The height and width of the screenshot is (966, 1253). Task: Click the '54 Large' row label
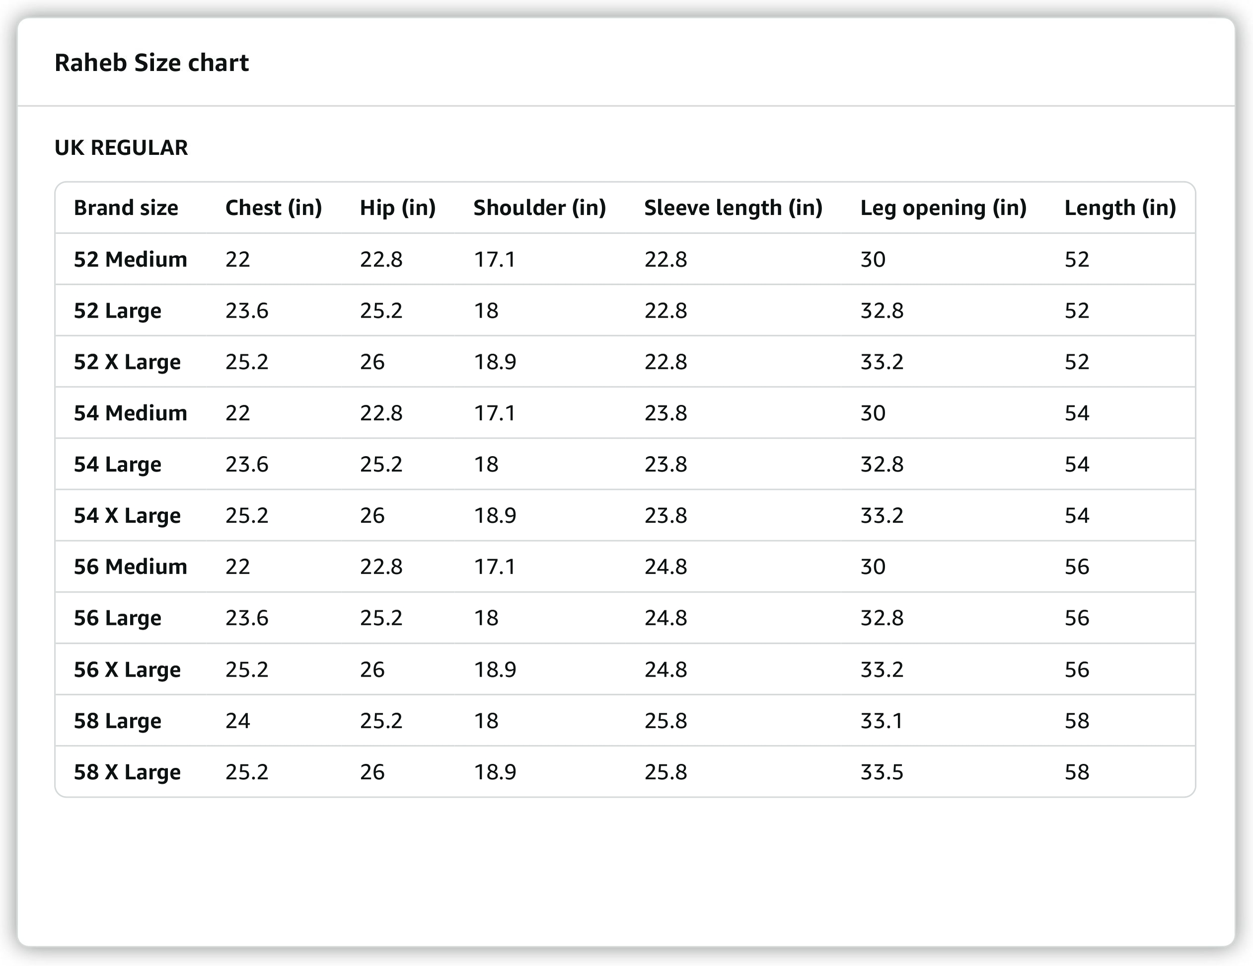(x=117, y=464)
